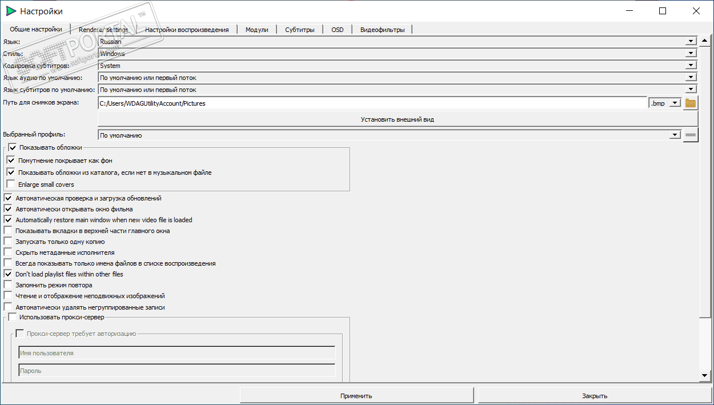
Task: Open 'Видеофильтры' tab
Action: pyautogui.click(x=382, y=30)
